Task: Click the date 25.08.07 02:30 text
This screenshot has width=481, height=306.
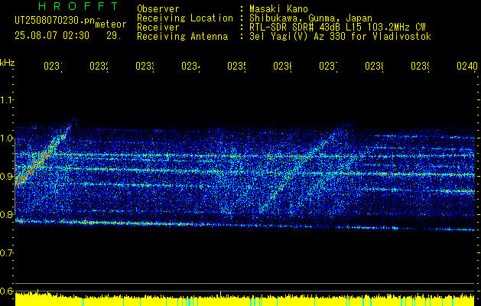Action: [x=52, y=36]
